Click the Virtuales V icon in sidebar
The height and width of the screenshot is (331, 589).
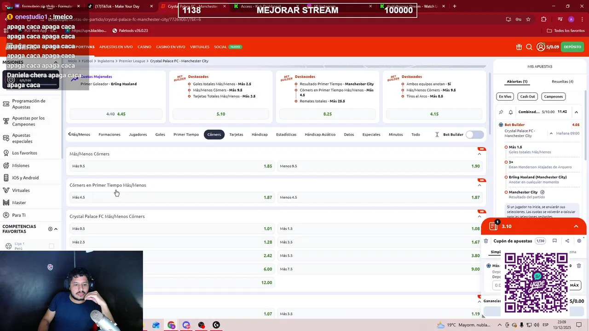click(x=6, y=190)
